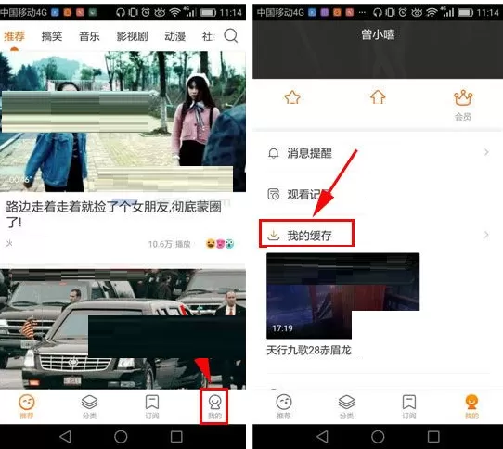The height and width of the screenshot is (449, 503).
Task: Tap Android recents button on left phone
Action: (x=176, y=437)
